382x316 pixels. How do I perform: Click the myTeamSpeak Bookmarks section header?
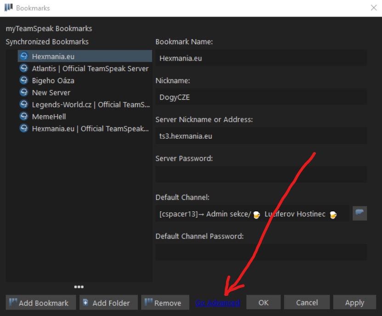48,28
